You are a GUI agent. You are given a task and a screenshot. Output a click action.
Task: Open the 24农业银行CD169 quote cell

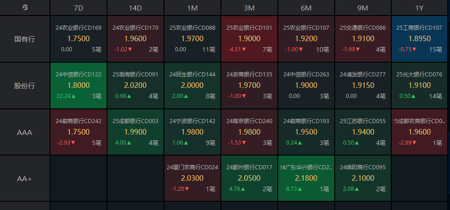point(78,39)
